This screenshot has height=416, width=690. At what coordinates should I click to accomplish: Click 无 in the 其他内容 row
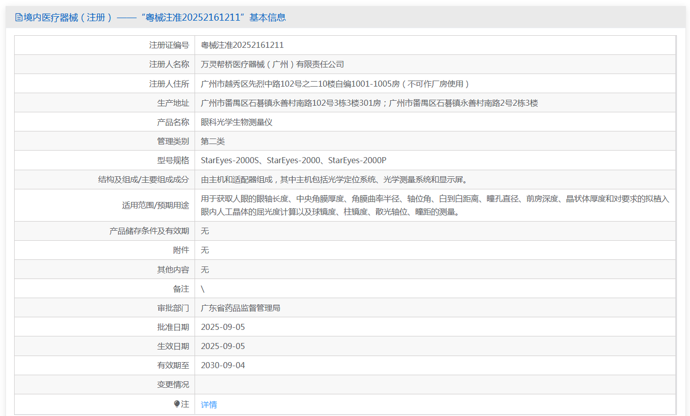click(x=205, y=269)
